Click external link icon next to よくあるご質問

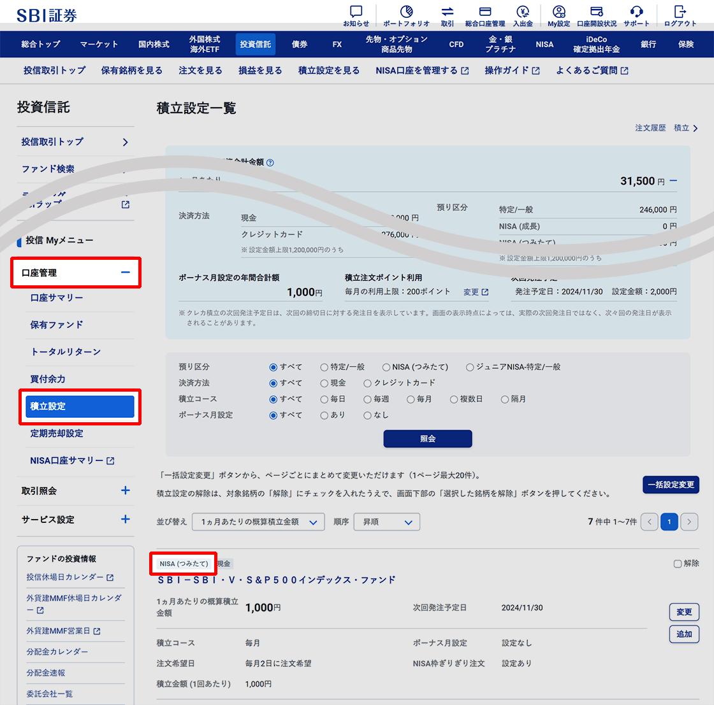pos(624,71)
